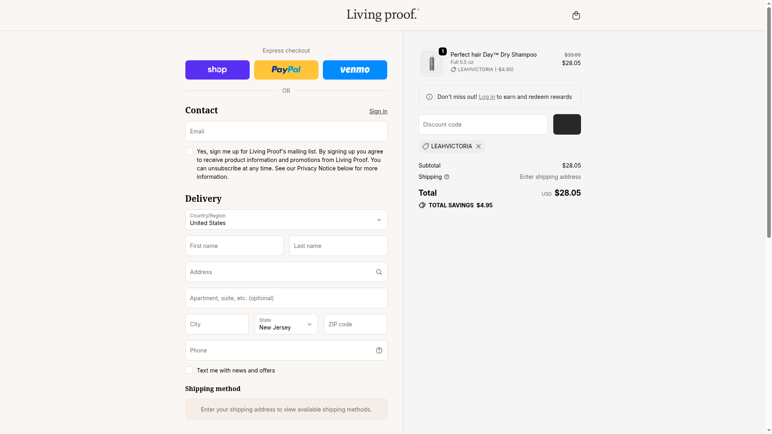Screen dimensions: 772x434
Task: Click the Email input field
Action: (286, 131)
